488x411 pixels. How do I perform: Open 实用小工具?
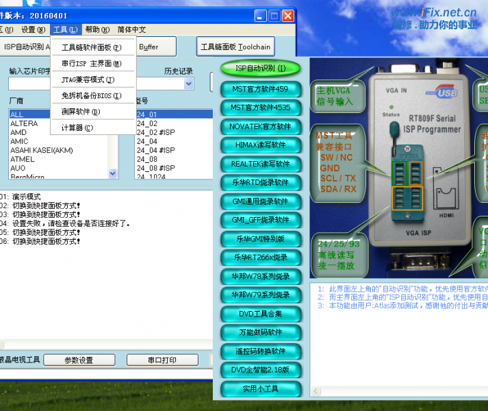click(261, 389)
